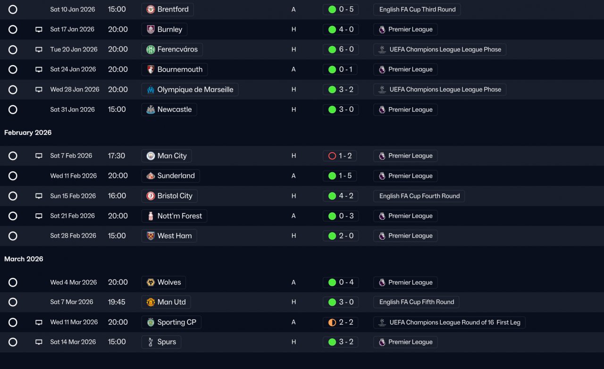Select the radio circle for Brentford fixture
The width and height of the screenshot is (604, 369).
[x=13, y=9]
